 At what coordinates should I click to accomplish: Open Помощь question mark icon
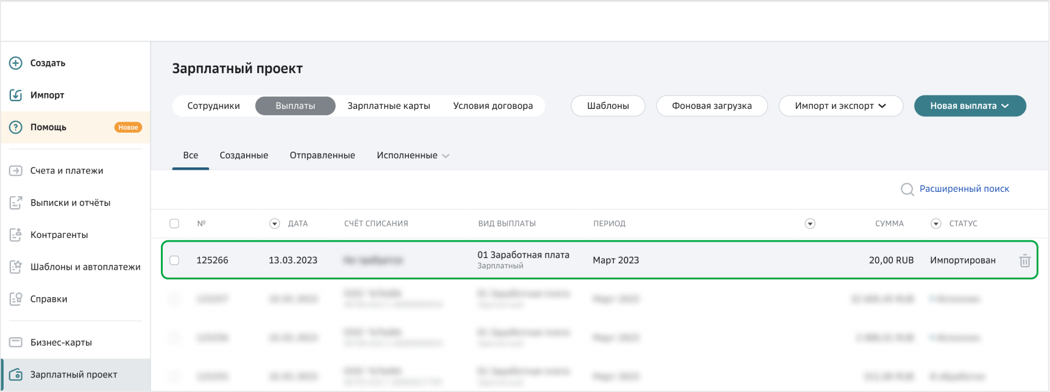tap(16, 127)
